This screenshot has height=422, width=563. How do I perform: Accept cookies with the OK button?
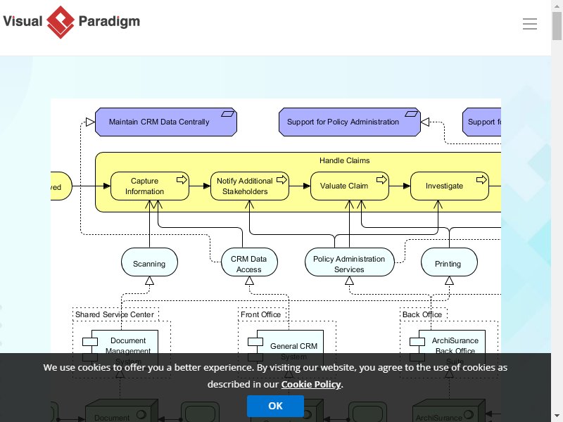[275, 406]
